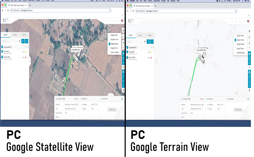The height and width of the screenshot is (157, 254).
Task: Click the traffic light icon in Satellite View window
Action: coord(123,90)
